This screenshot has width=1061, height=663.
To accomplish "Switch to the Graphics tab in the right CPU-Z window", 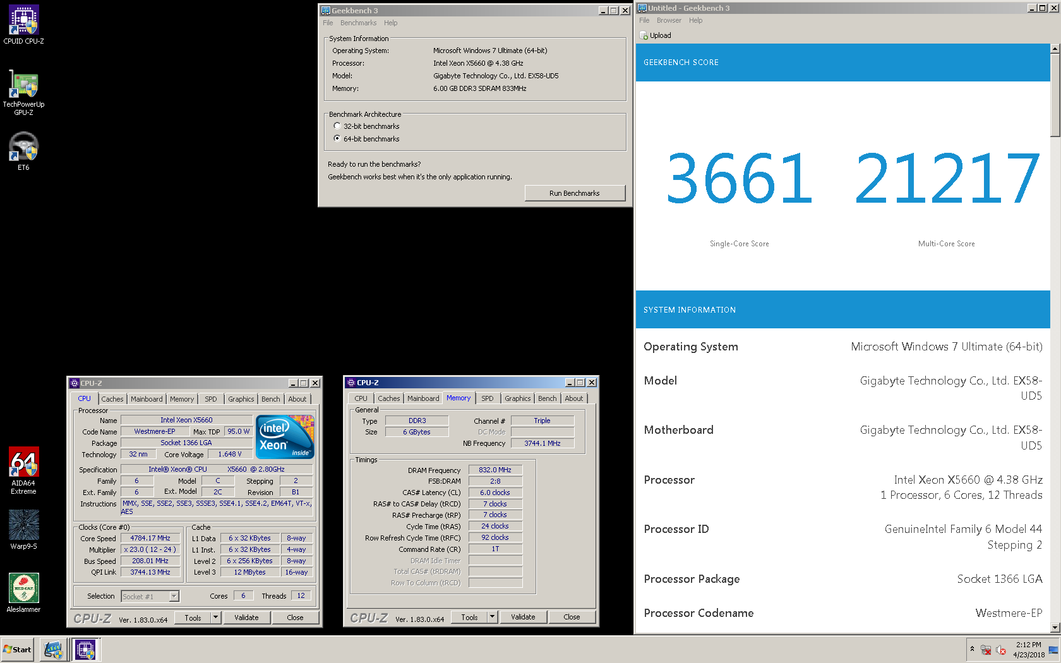I will [x=518, y=398].
